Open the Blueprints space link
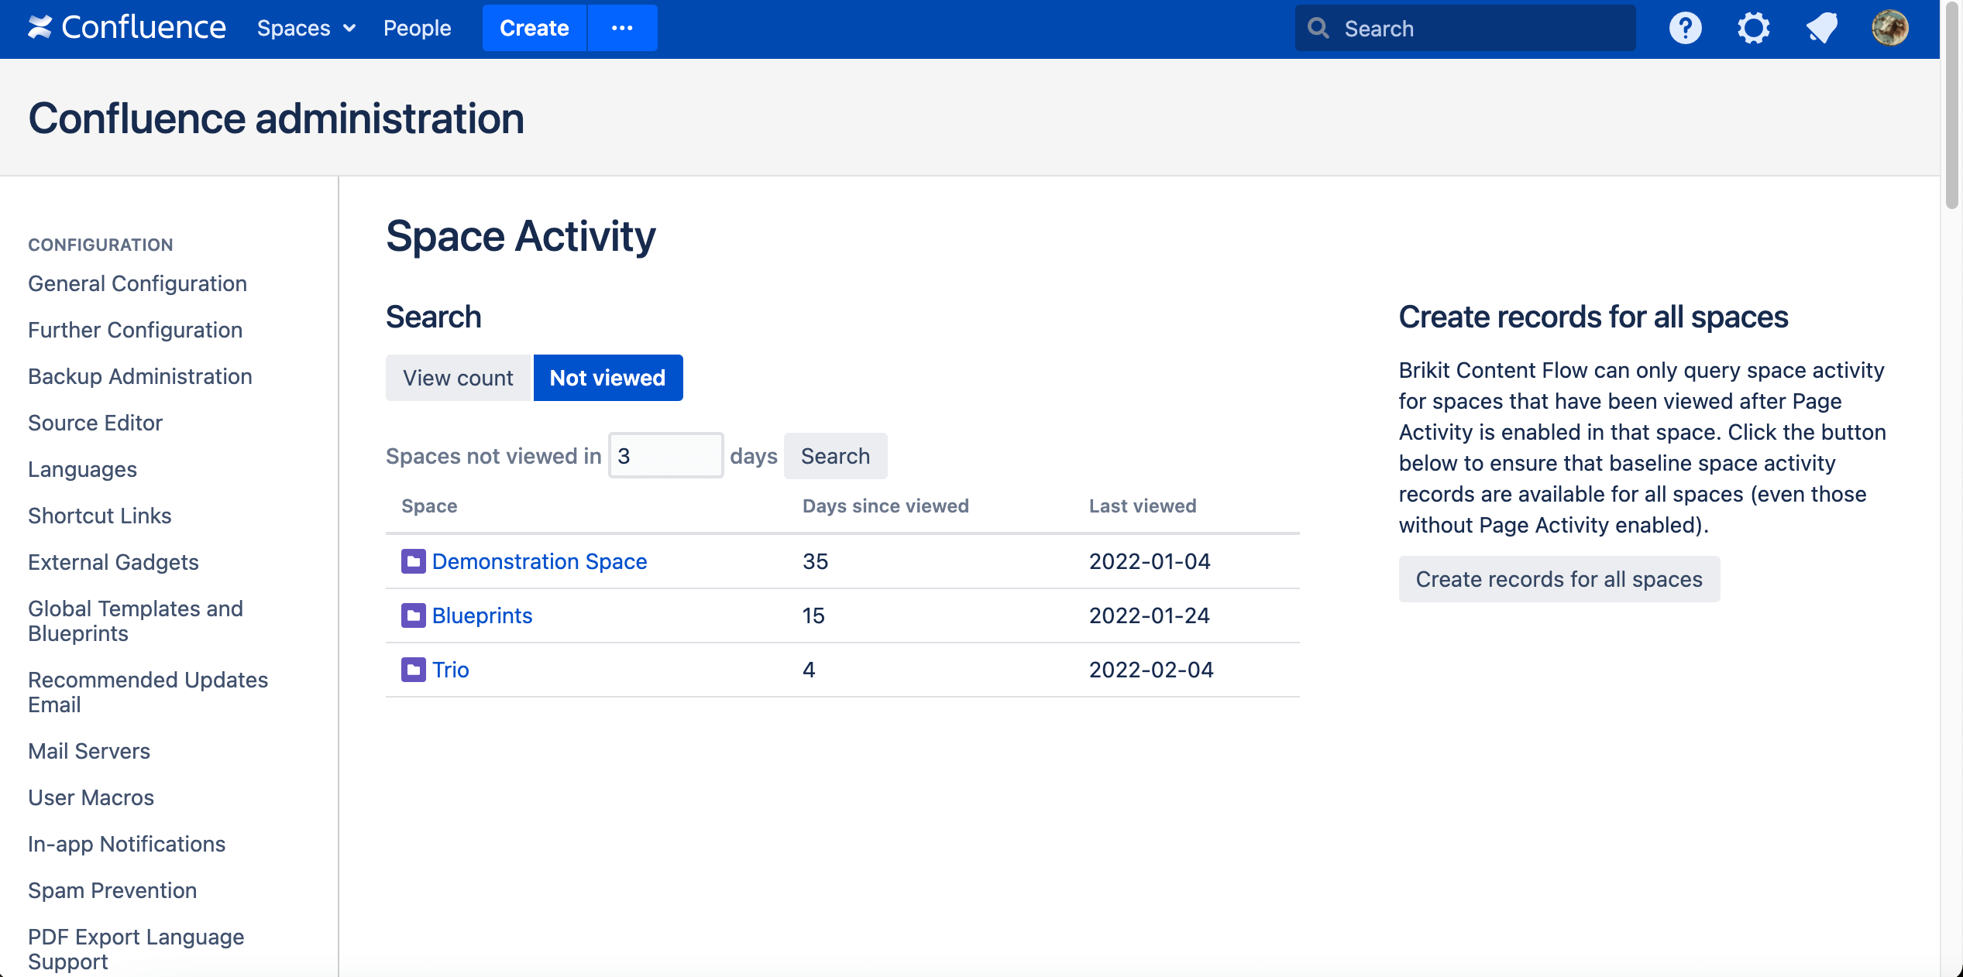 coord(482,615)
